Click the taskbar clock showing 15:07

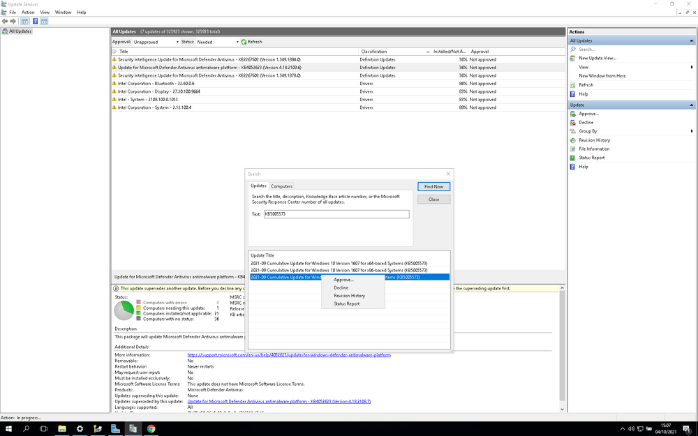665,429
